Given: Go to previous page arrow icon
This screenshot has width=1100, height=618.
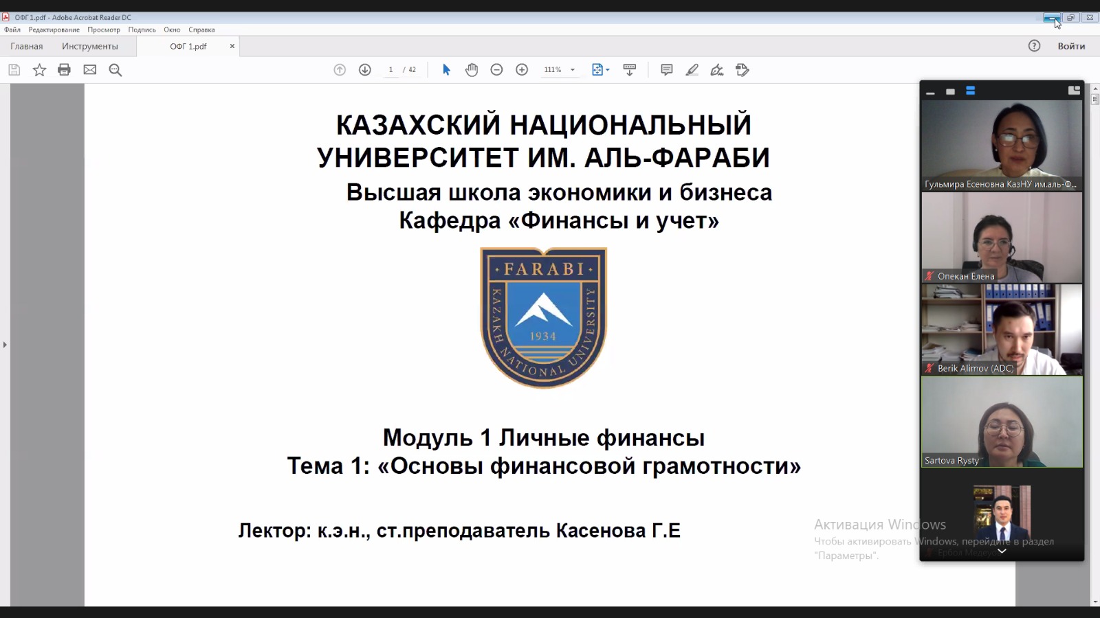Looking at the screenshot, I should [x=340, y=69].
